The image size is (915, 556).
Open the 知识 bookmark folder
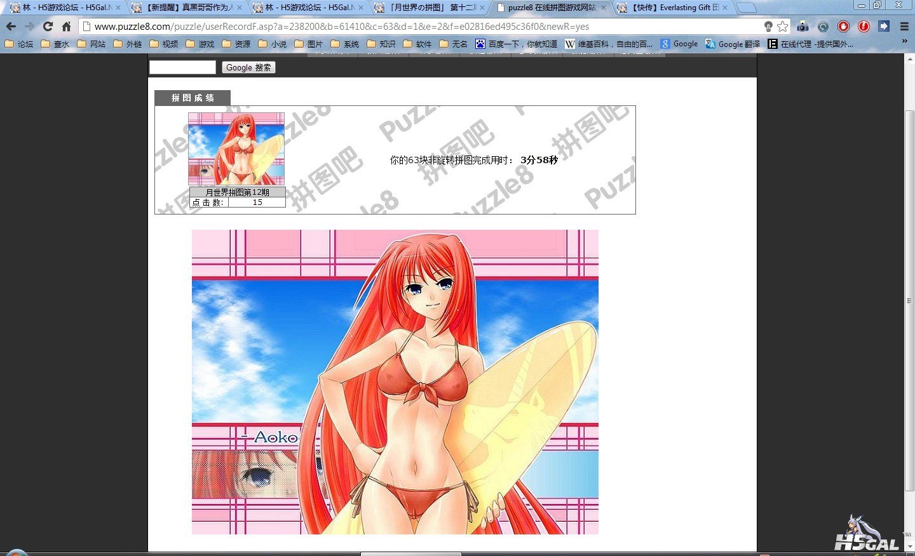tap(381, 44)
